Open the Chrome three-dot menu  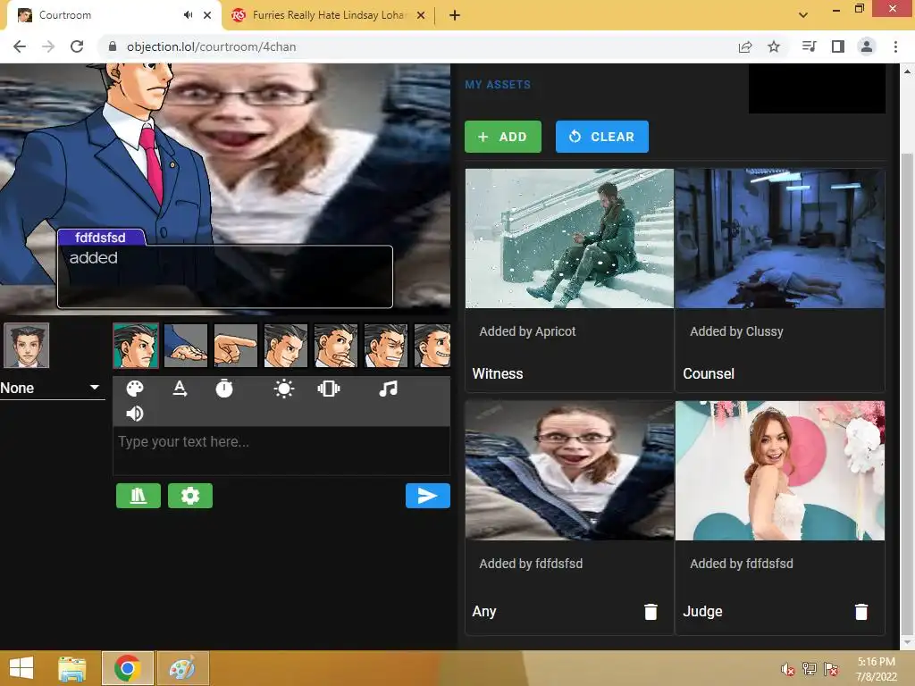[x=895, y=46]
